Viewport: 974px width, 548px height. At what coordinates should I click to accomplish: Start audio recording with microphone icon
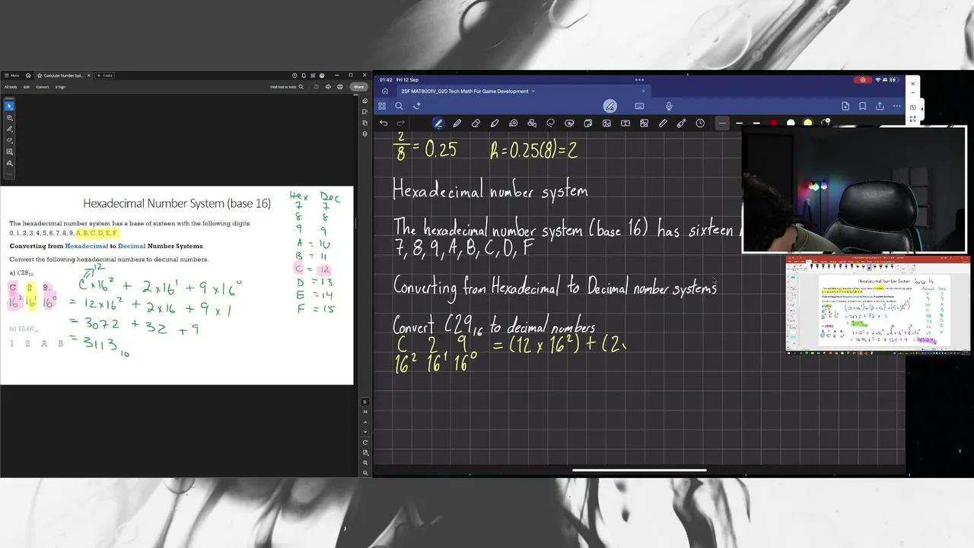[669, 106]
